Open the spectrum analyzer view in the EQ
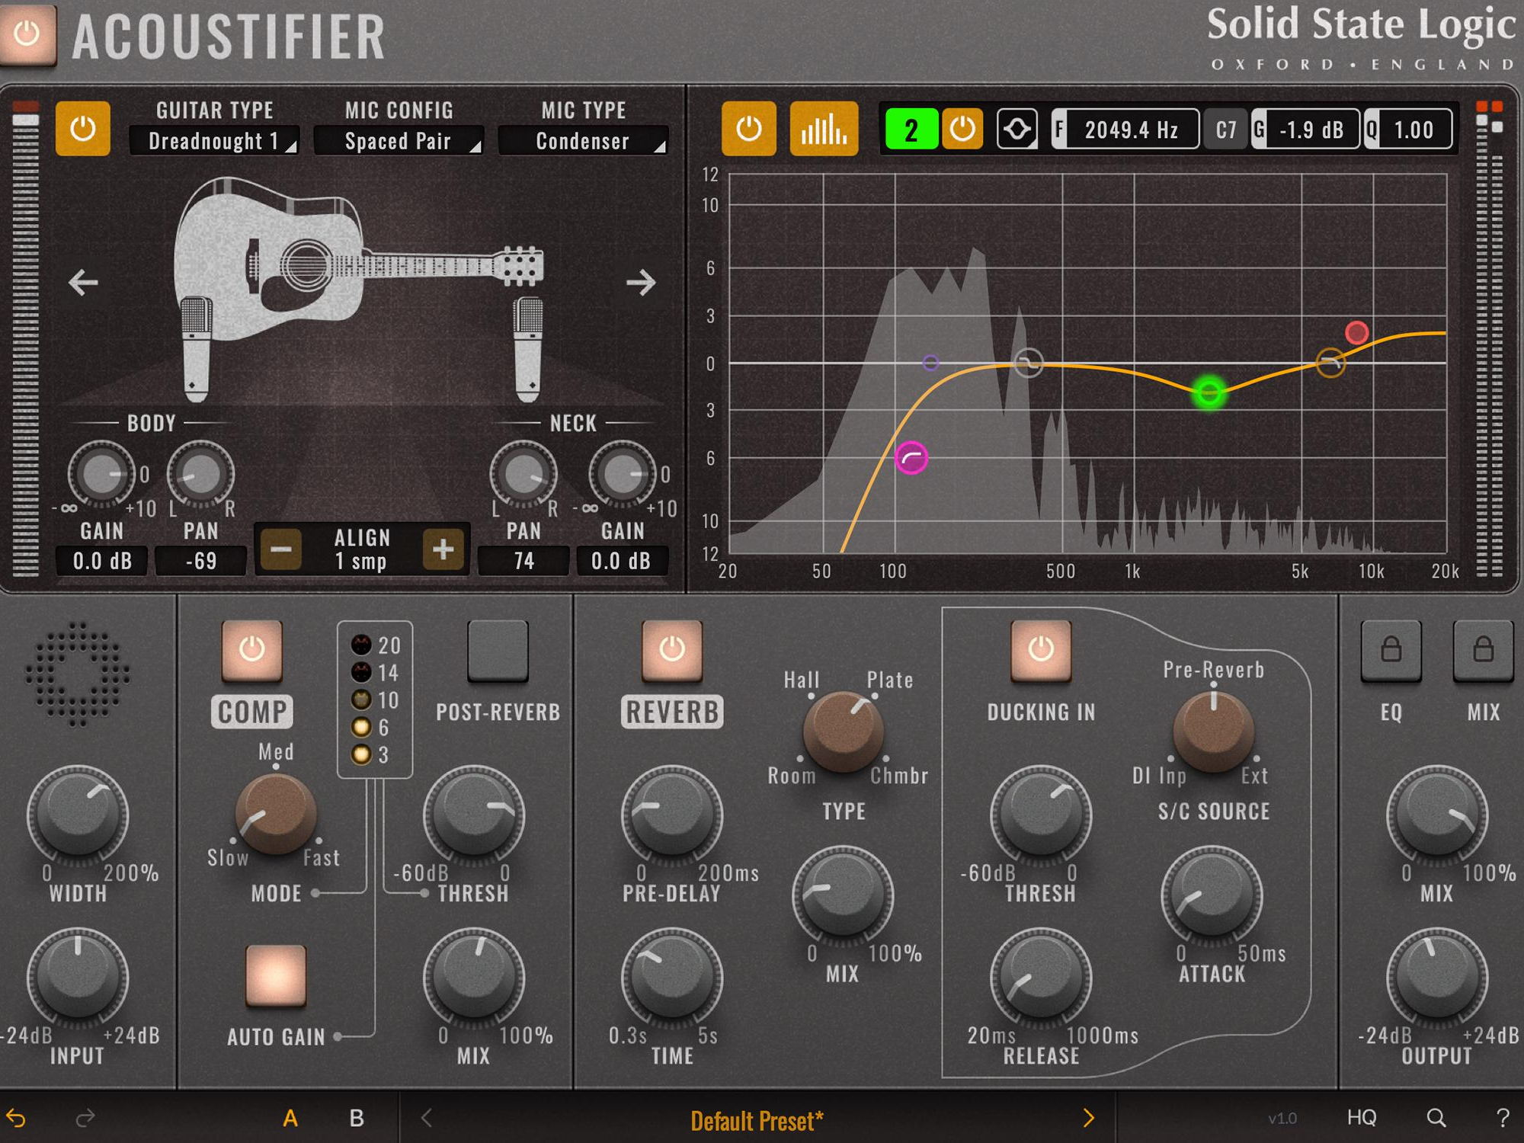This screenshot has width=1524, height=1143. tap(823, 130)
